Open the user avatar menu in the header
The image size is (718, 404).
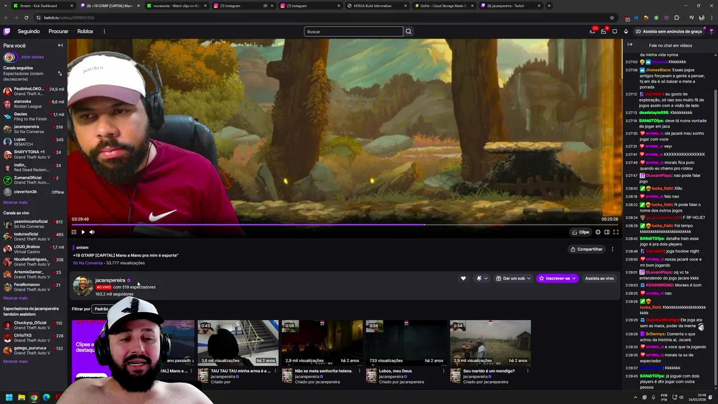pos(711,31)
